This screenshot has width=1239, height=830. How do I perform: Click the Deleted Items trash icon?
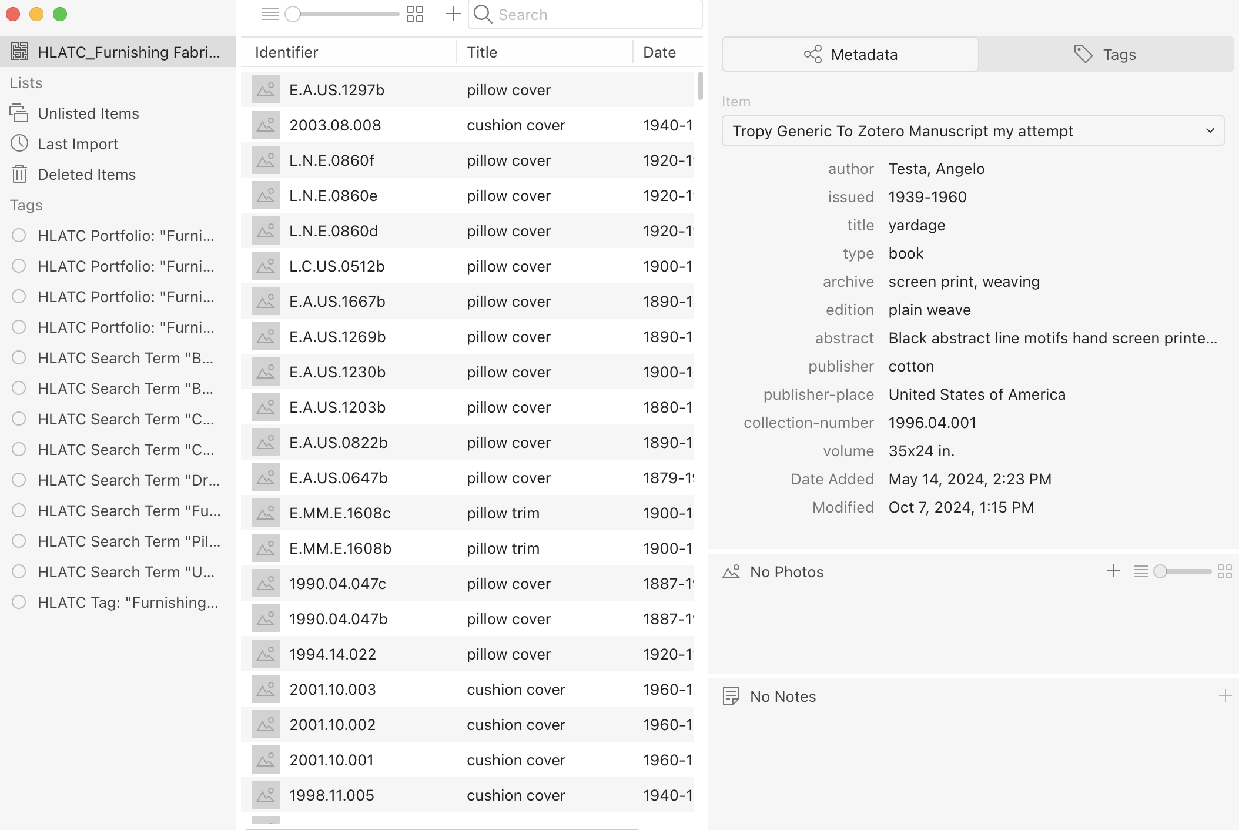pos(19,174)
